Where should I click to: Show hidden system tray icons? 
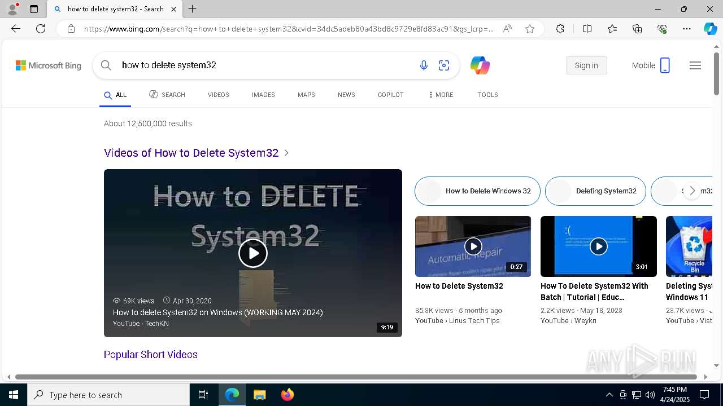click(609, 395)
